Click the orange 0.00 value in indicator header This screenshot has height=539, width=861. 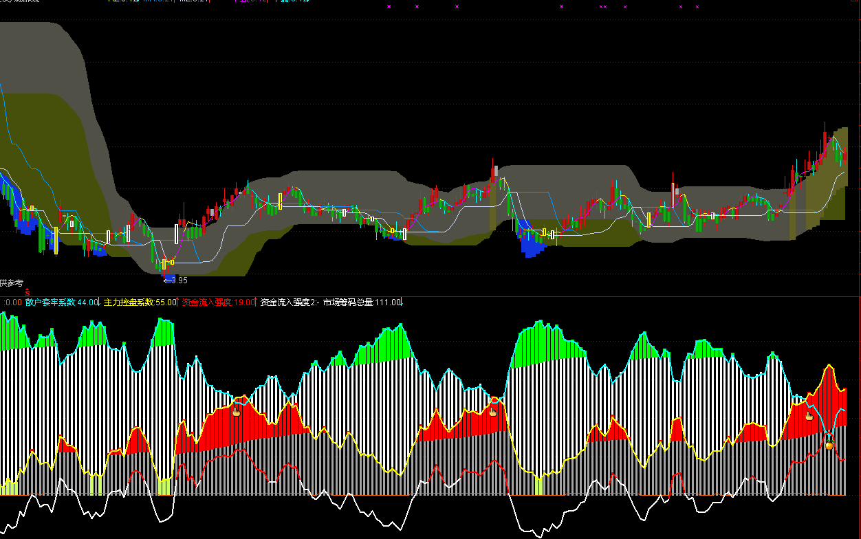[x=13, y=302]
